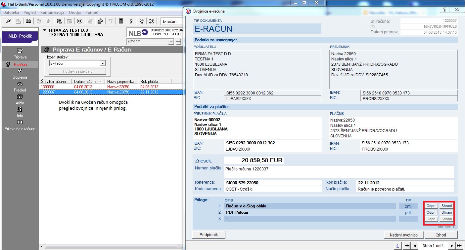Click the Podpisnik button

209,235
